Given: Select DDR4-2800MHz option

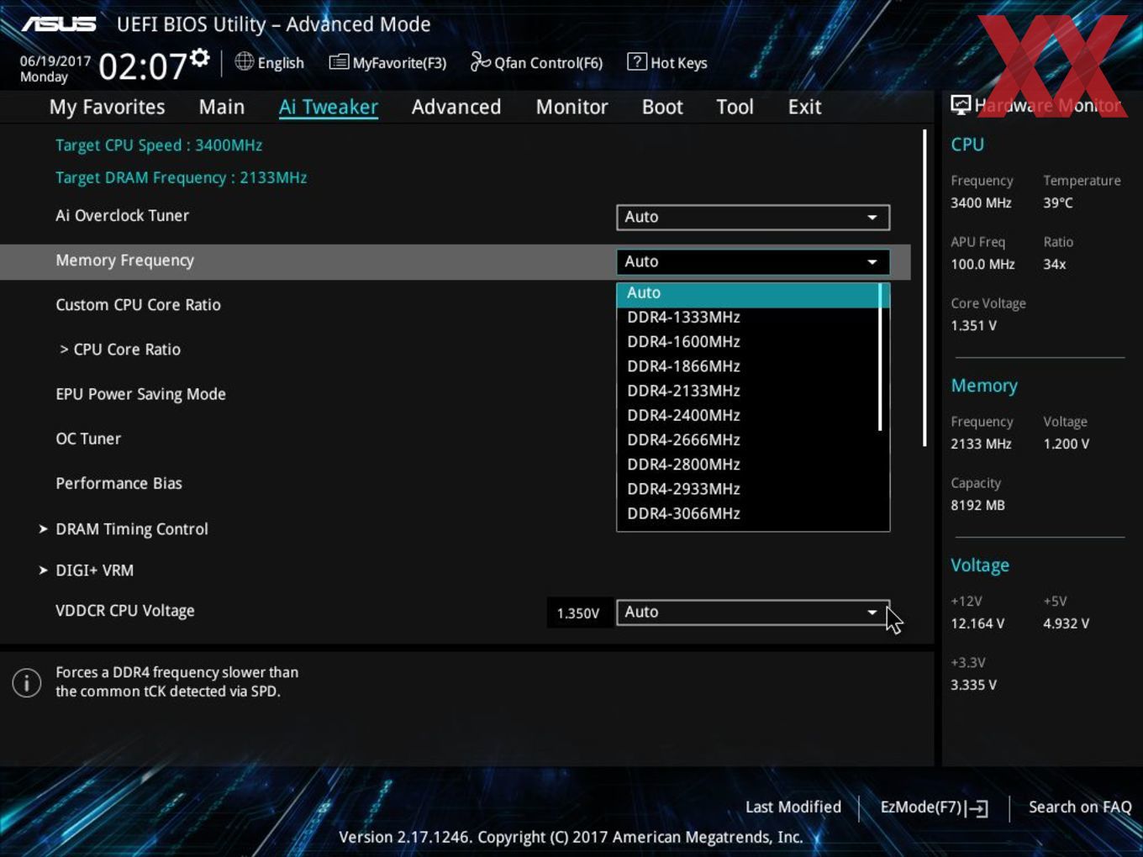Looking at the screenshot, I should coord(748,464).
